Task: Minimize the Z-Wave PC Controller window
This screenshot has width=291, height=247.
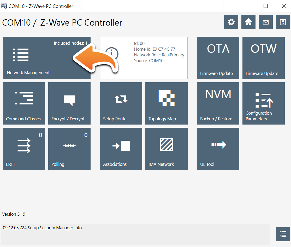Action: click(247, 6)
